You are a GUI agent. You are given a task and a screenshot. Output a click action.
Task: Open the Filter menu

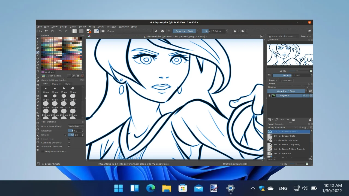coord(92,26)
